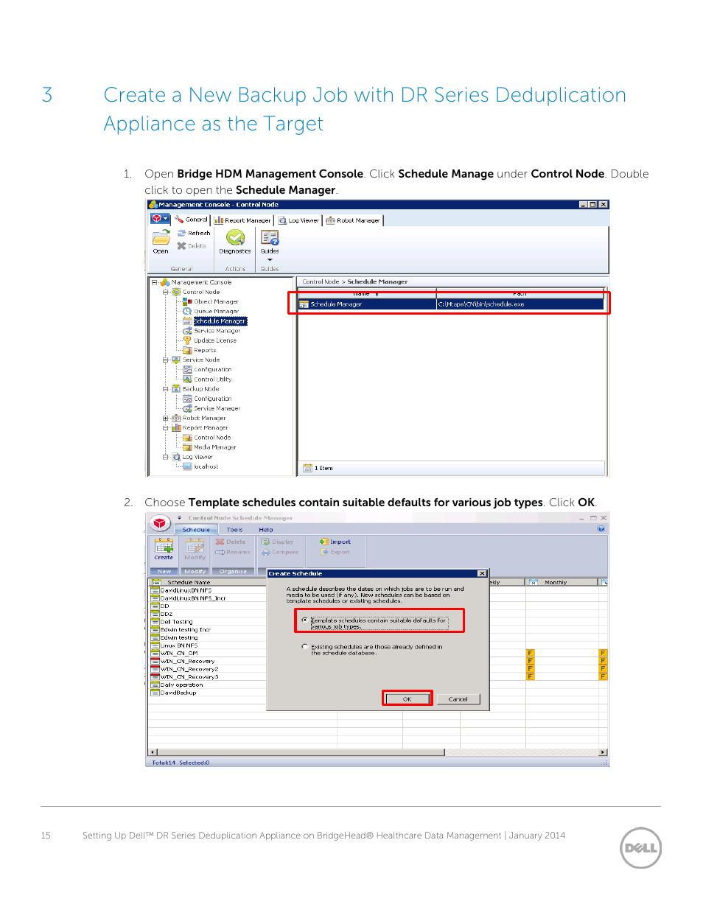
Task: Select localhost under Log Viewer
Action: [x=206, y=466]
